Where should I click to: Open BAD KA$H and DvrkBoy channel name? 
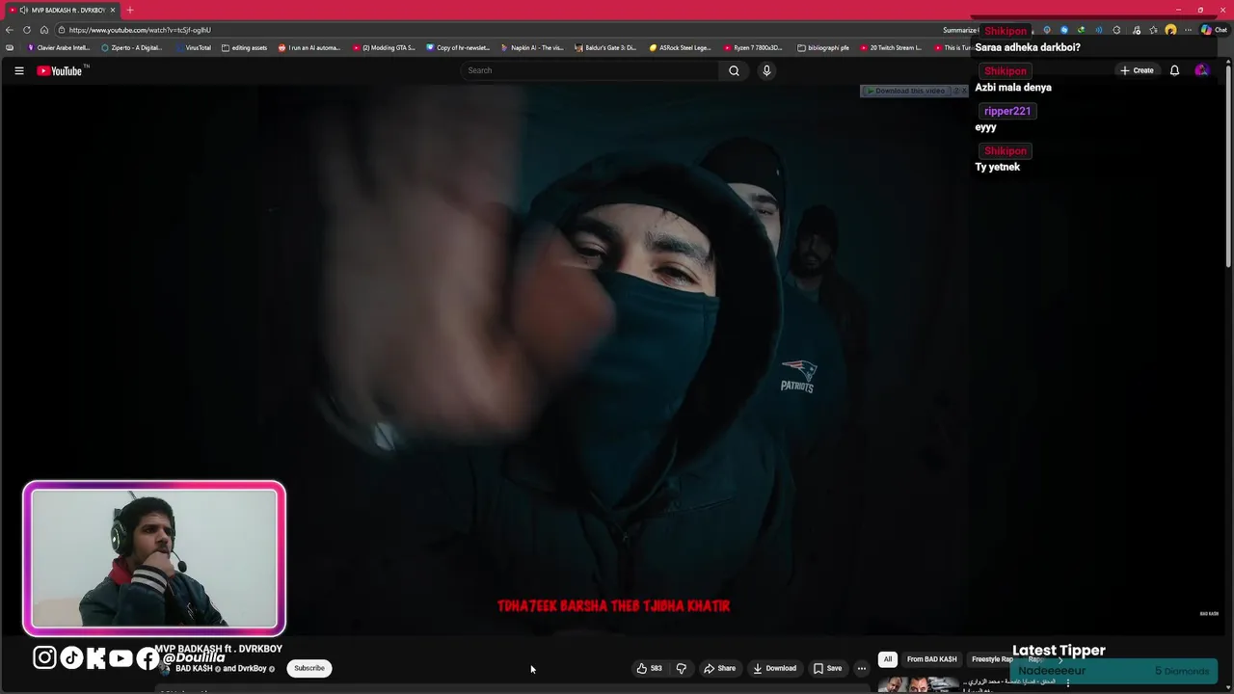pos(221,669)
